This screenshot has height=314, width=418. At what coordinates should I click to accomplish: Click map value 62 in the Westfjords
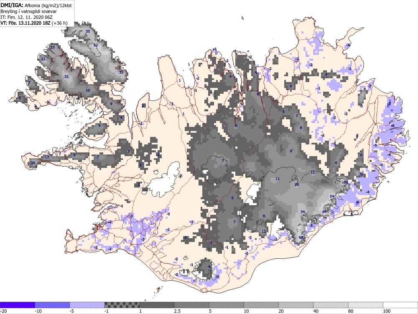(x=96, y=45)
